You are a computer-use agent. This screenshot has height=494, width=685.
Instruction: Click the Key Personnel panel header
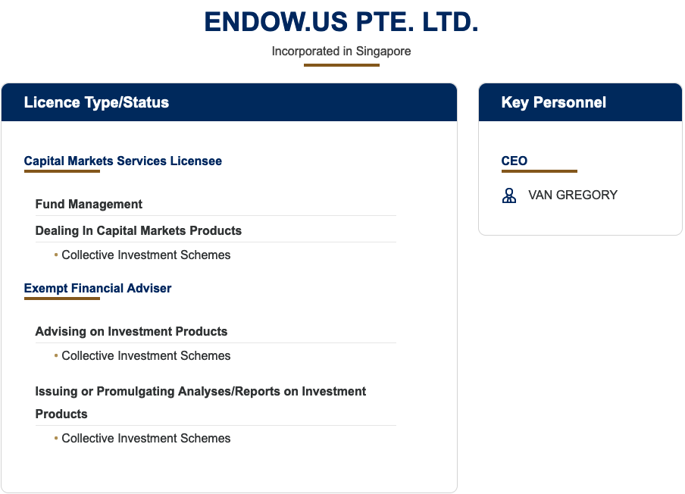[x=580, y=102]
